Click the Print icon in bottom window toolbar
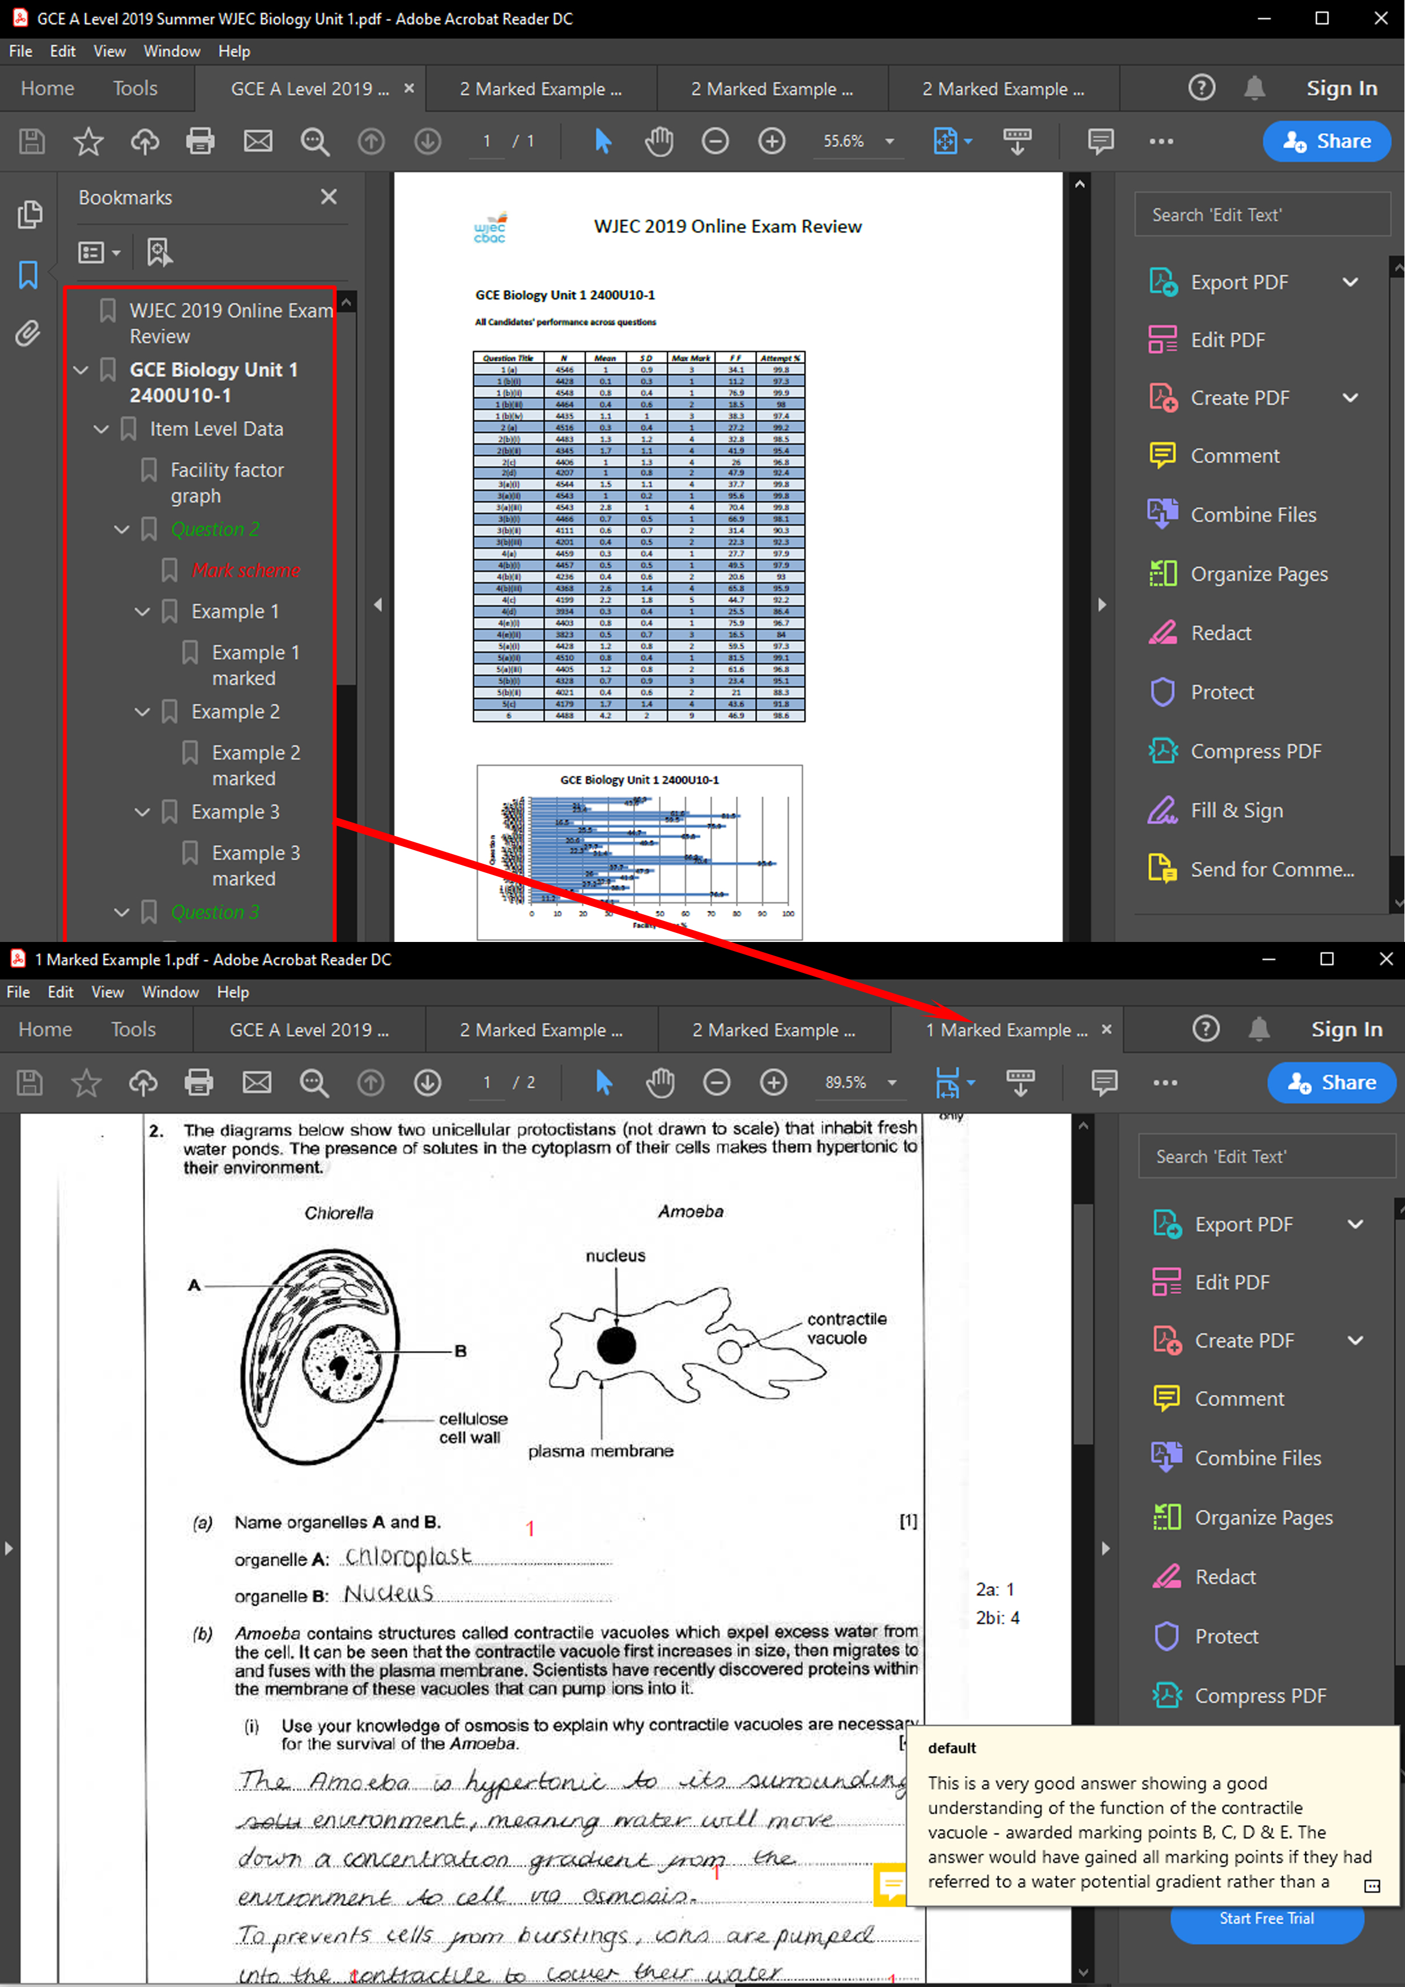The image size is (1405, 1987). point(198,1082)
